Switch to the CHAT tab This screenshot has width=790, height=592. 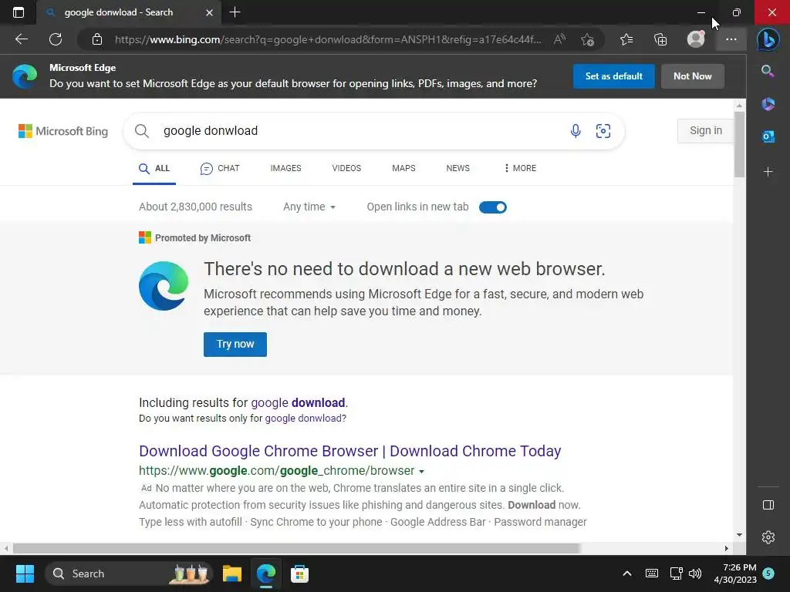point(220,168)
